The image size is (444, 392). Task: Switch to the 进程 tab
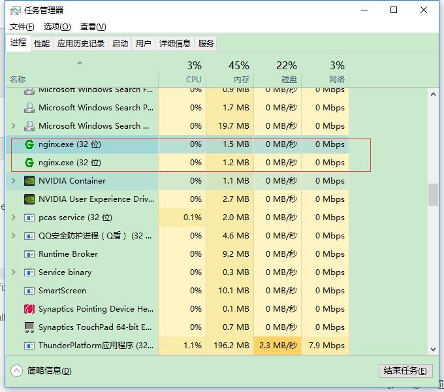[x=18, y=42]
